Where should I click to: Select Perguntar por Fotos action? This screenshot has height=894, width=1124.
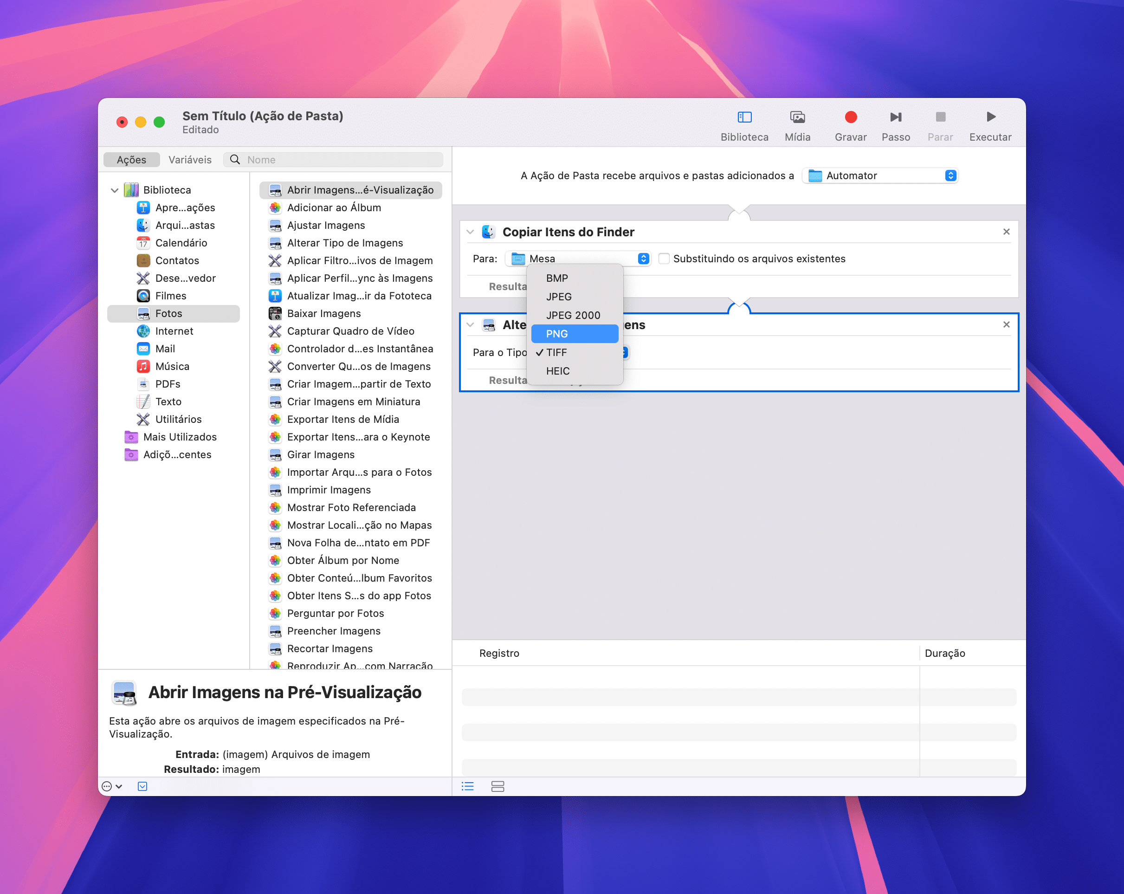350,613
